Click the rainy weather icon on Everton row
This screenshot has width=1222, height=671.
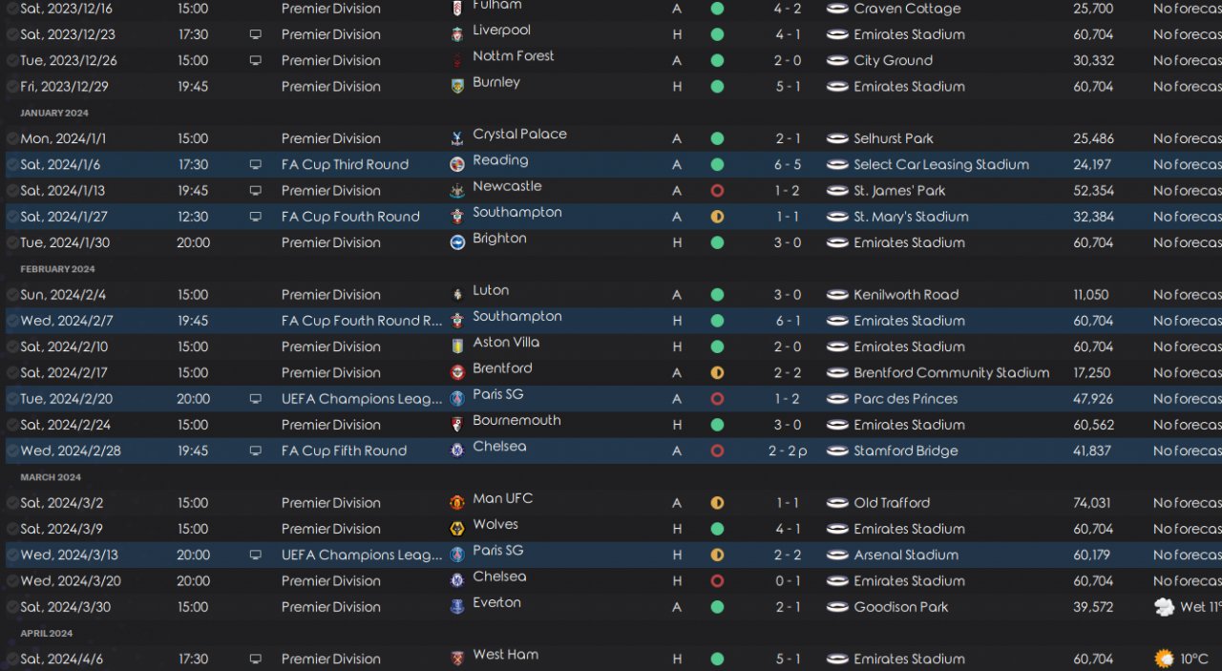click(x=1164, y=607)
